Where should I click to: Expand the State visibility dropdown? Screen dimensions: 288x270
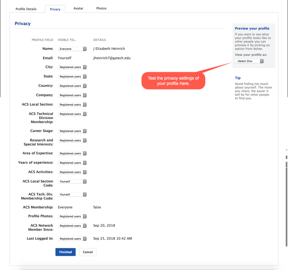72,77
